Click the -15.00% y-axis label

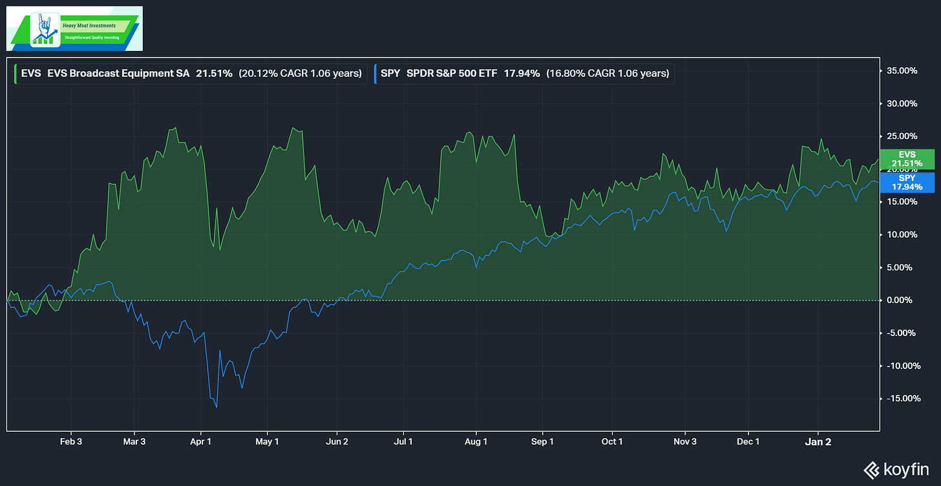point(904,399)
